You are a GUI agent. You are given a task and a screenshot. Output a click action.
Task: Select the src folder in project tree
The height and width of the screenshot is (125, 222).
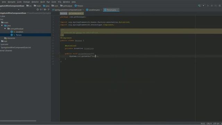coord(2,19)
